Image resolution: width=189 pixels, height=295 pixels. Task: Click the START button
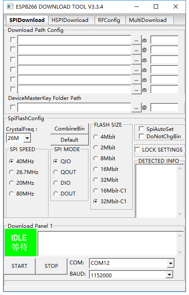(19, 266)
